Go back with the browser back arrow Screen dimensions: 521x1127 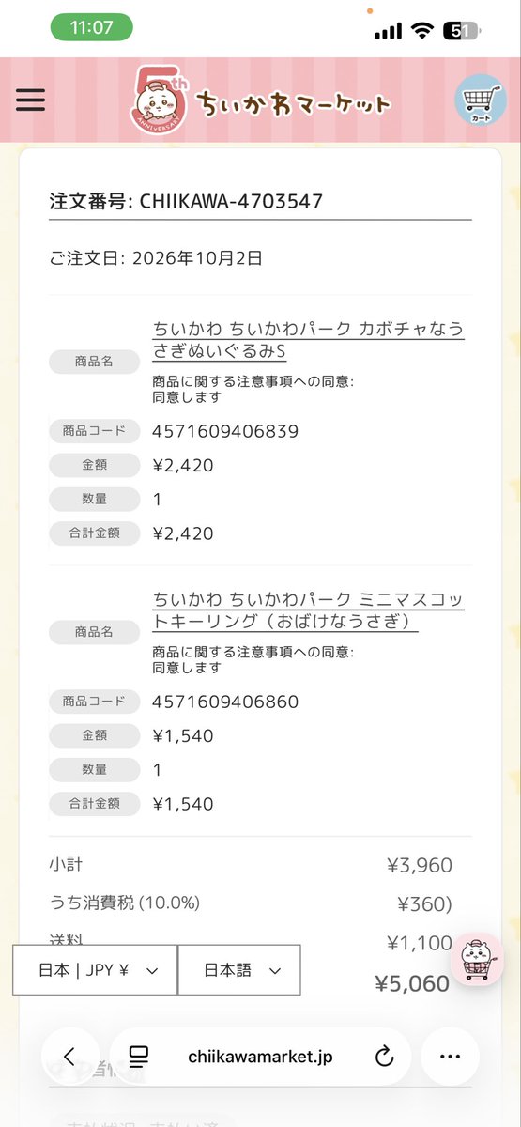tap(69, 1056)
